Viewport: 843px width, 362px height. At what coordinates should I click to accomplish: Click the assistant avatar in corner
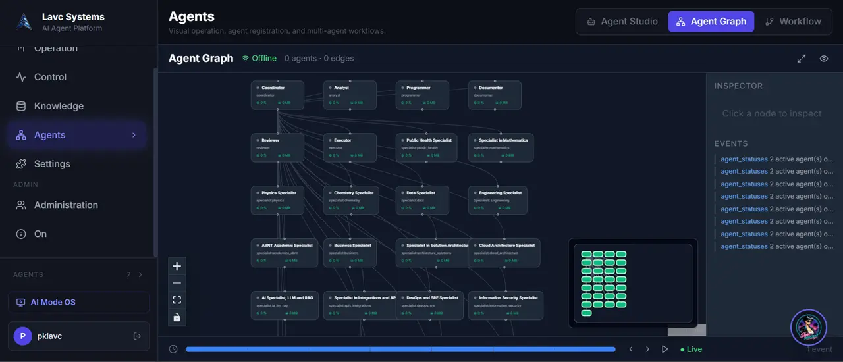pyautogui.click(x=808, y=327)
